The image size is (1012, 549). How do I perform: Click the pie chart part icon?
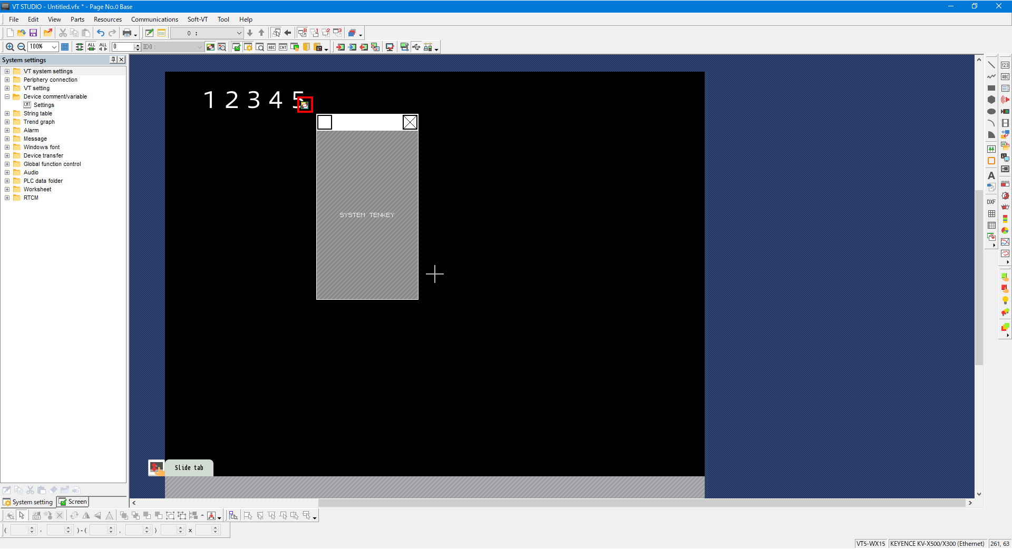(x=1005, y=230)
